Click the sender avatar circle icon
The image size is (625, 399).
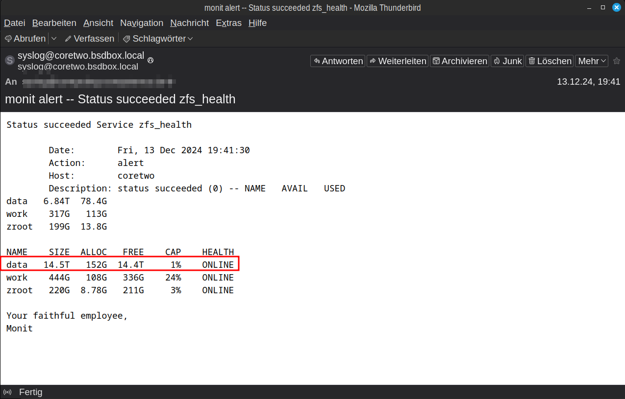click(9, 61)
